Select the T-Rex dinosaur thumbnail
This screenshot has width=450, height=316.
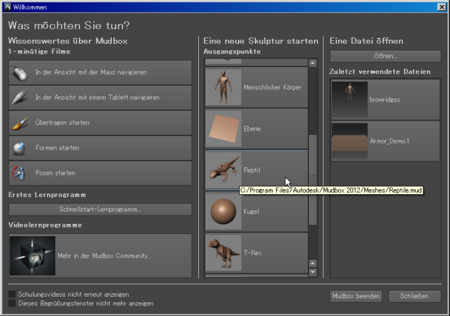tap(224, 253)
